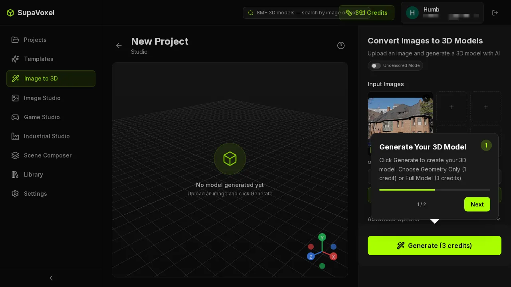Viewport: 511px width, 287px height.
Task: Open the Projects folder icon in sidebar
Action: [15, 40]
